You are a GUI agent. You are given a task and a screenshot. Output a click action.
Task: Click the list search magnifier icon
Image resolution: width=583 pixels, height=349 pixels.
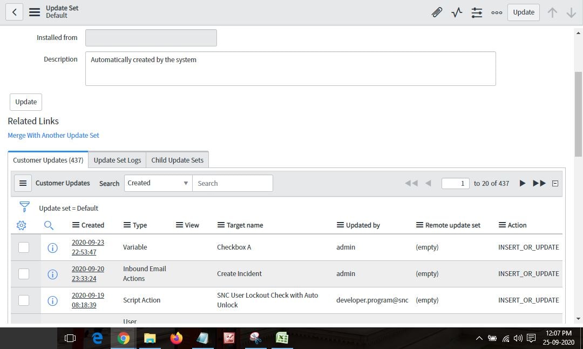(x=49, y=225)
